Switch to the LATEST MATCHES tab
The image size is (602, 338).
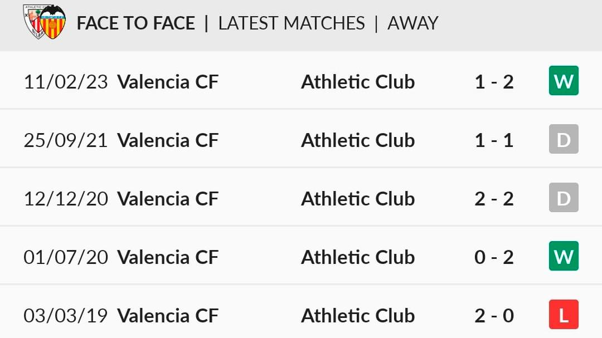pos(292,23)
